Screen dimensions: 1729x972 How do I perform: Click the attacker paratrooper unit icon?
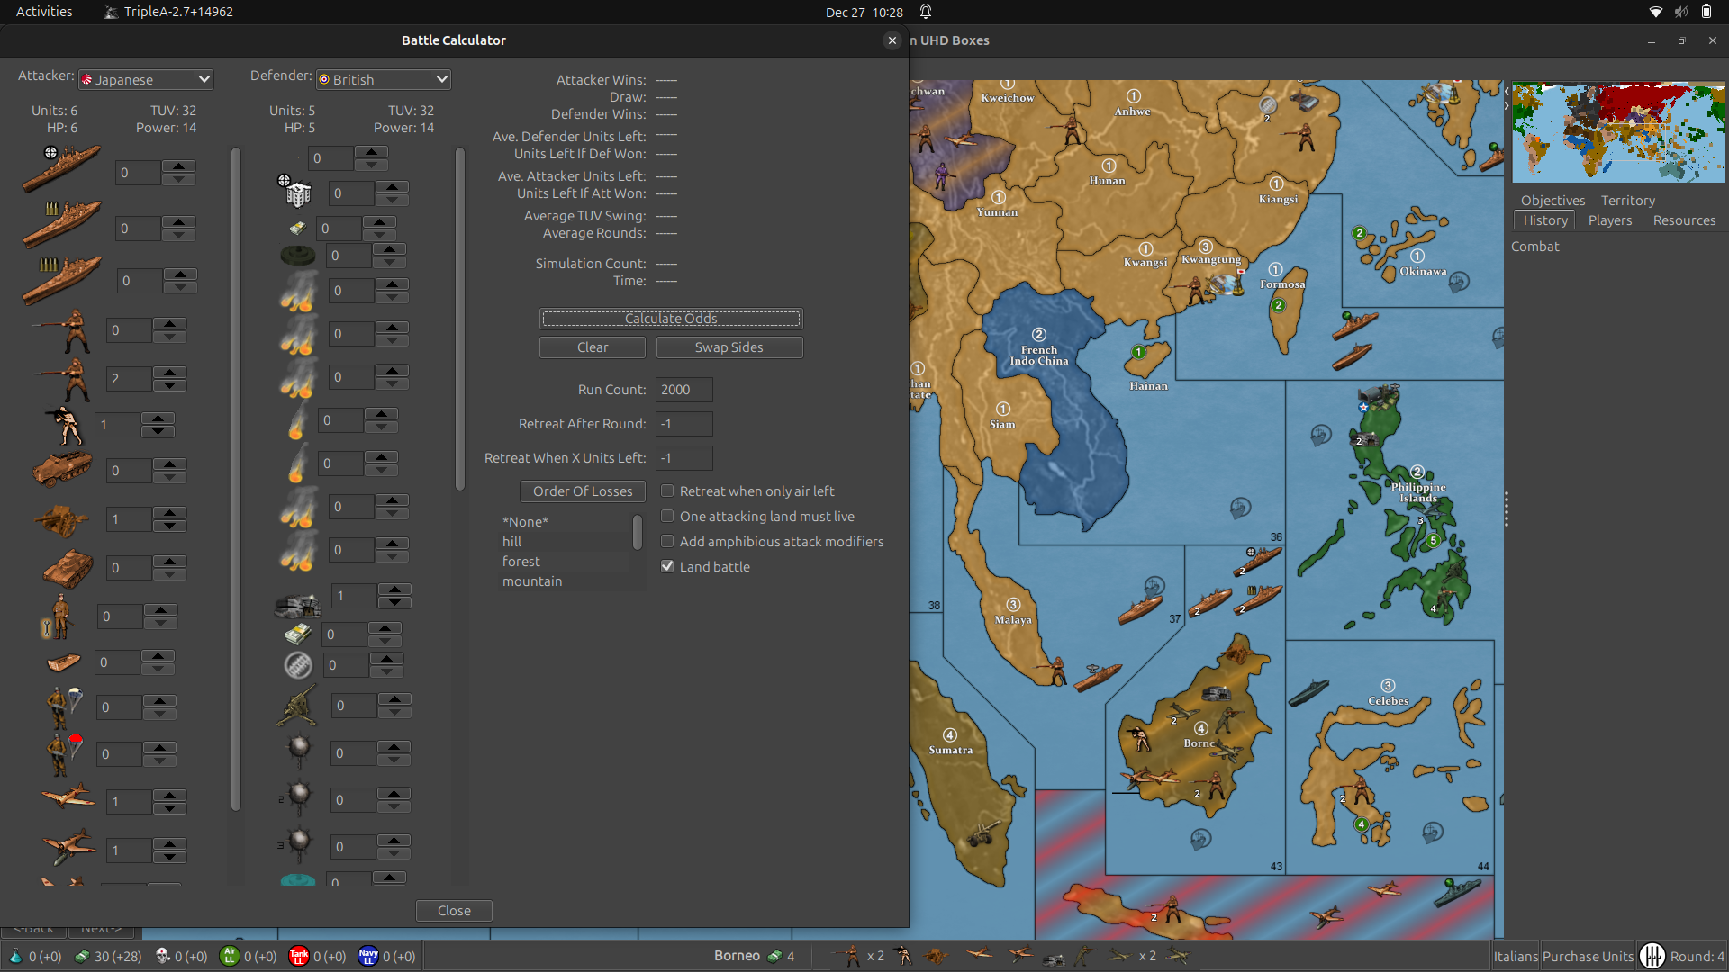pyautogui.click(x=63, y=706)
